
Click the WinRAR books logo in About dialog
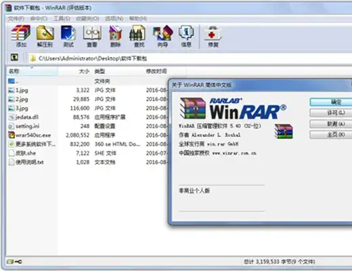(x=193, y=108)
